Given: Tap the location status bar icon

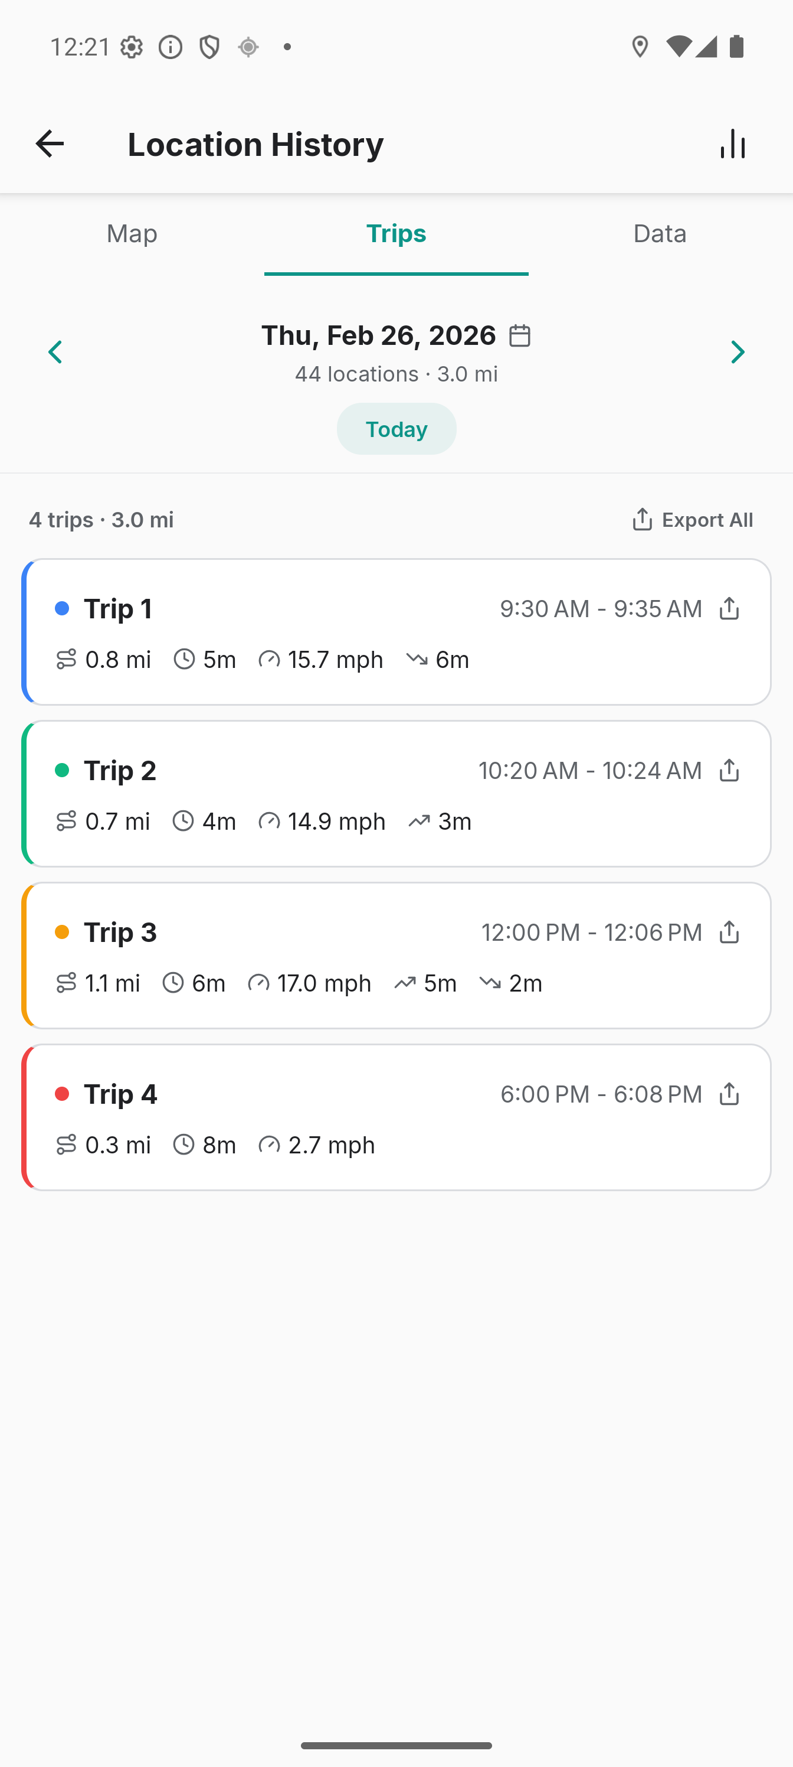Looking at the screenshot, I should click(640, 47).
